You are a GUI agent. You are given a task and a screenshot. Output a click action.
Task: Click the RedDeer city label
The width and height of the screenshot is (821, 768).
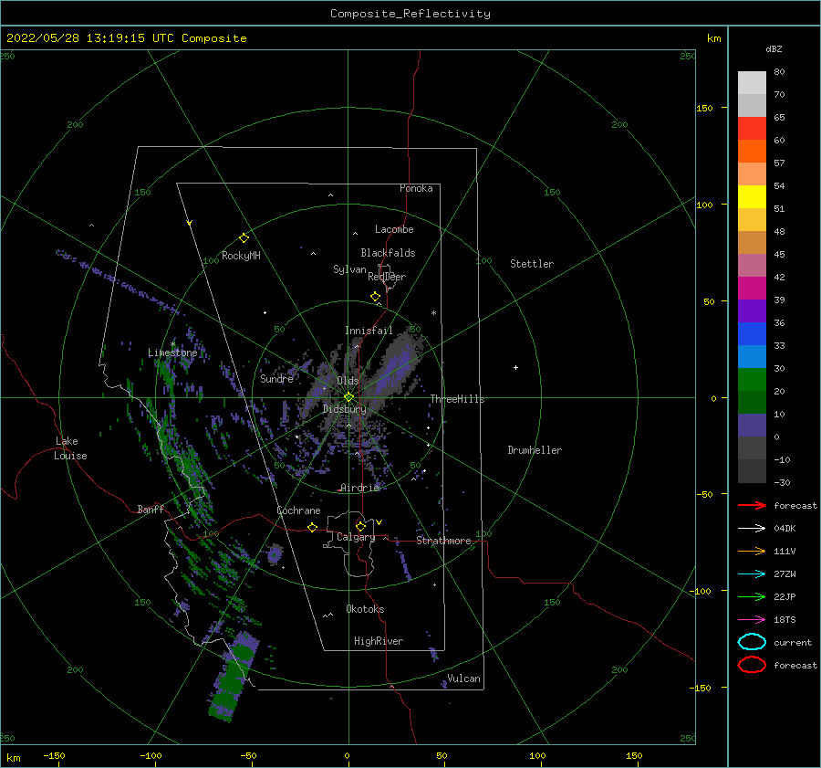[x=387, y=277]
